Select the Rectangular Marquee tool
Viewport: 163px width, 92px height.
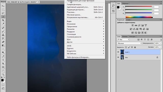pos(3,10)
